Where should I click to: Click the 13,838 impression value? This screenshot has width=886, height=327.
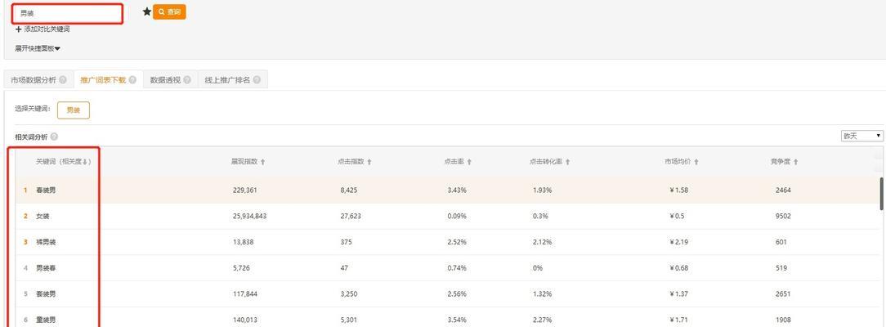coord(243,242)
